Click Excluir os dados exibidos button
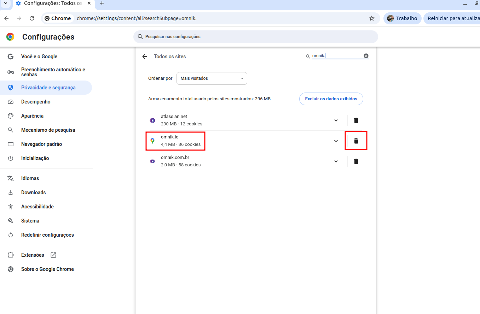480x314 pixels. point(331,99)
